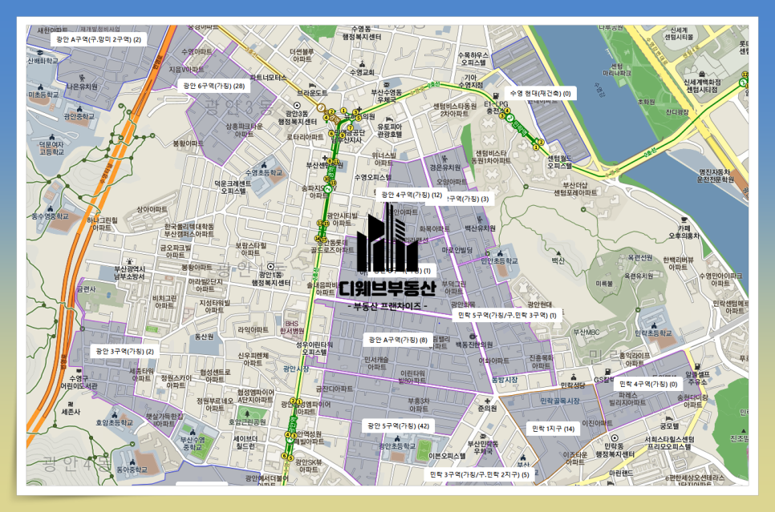Click the mountain triangle icon above 백산

click(558, 252)
